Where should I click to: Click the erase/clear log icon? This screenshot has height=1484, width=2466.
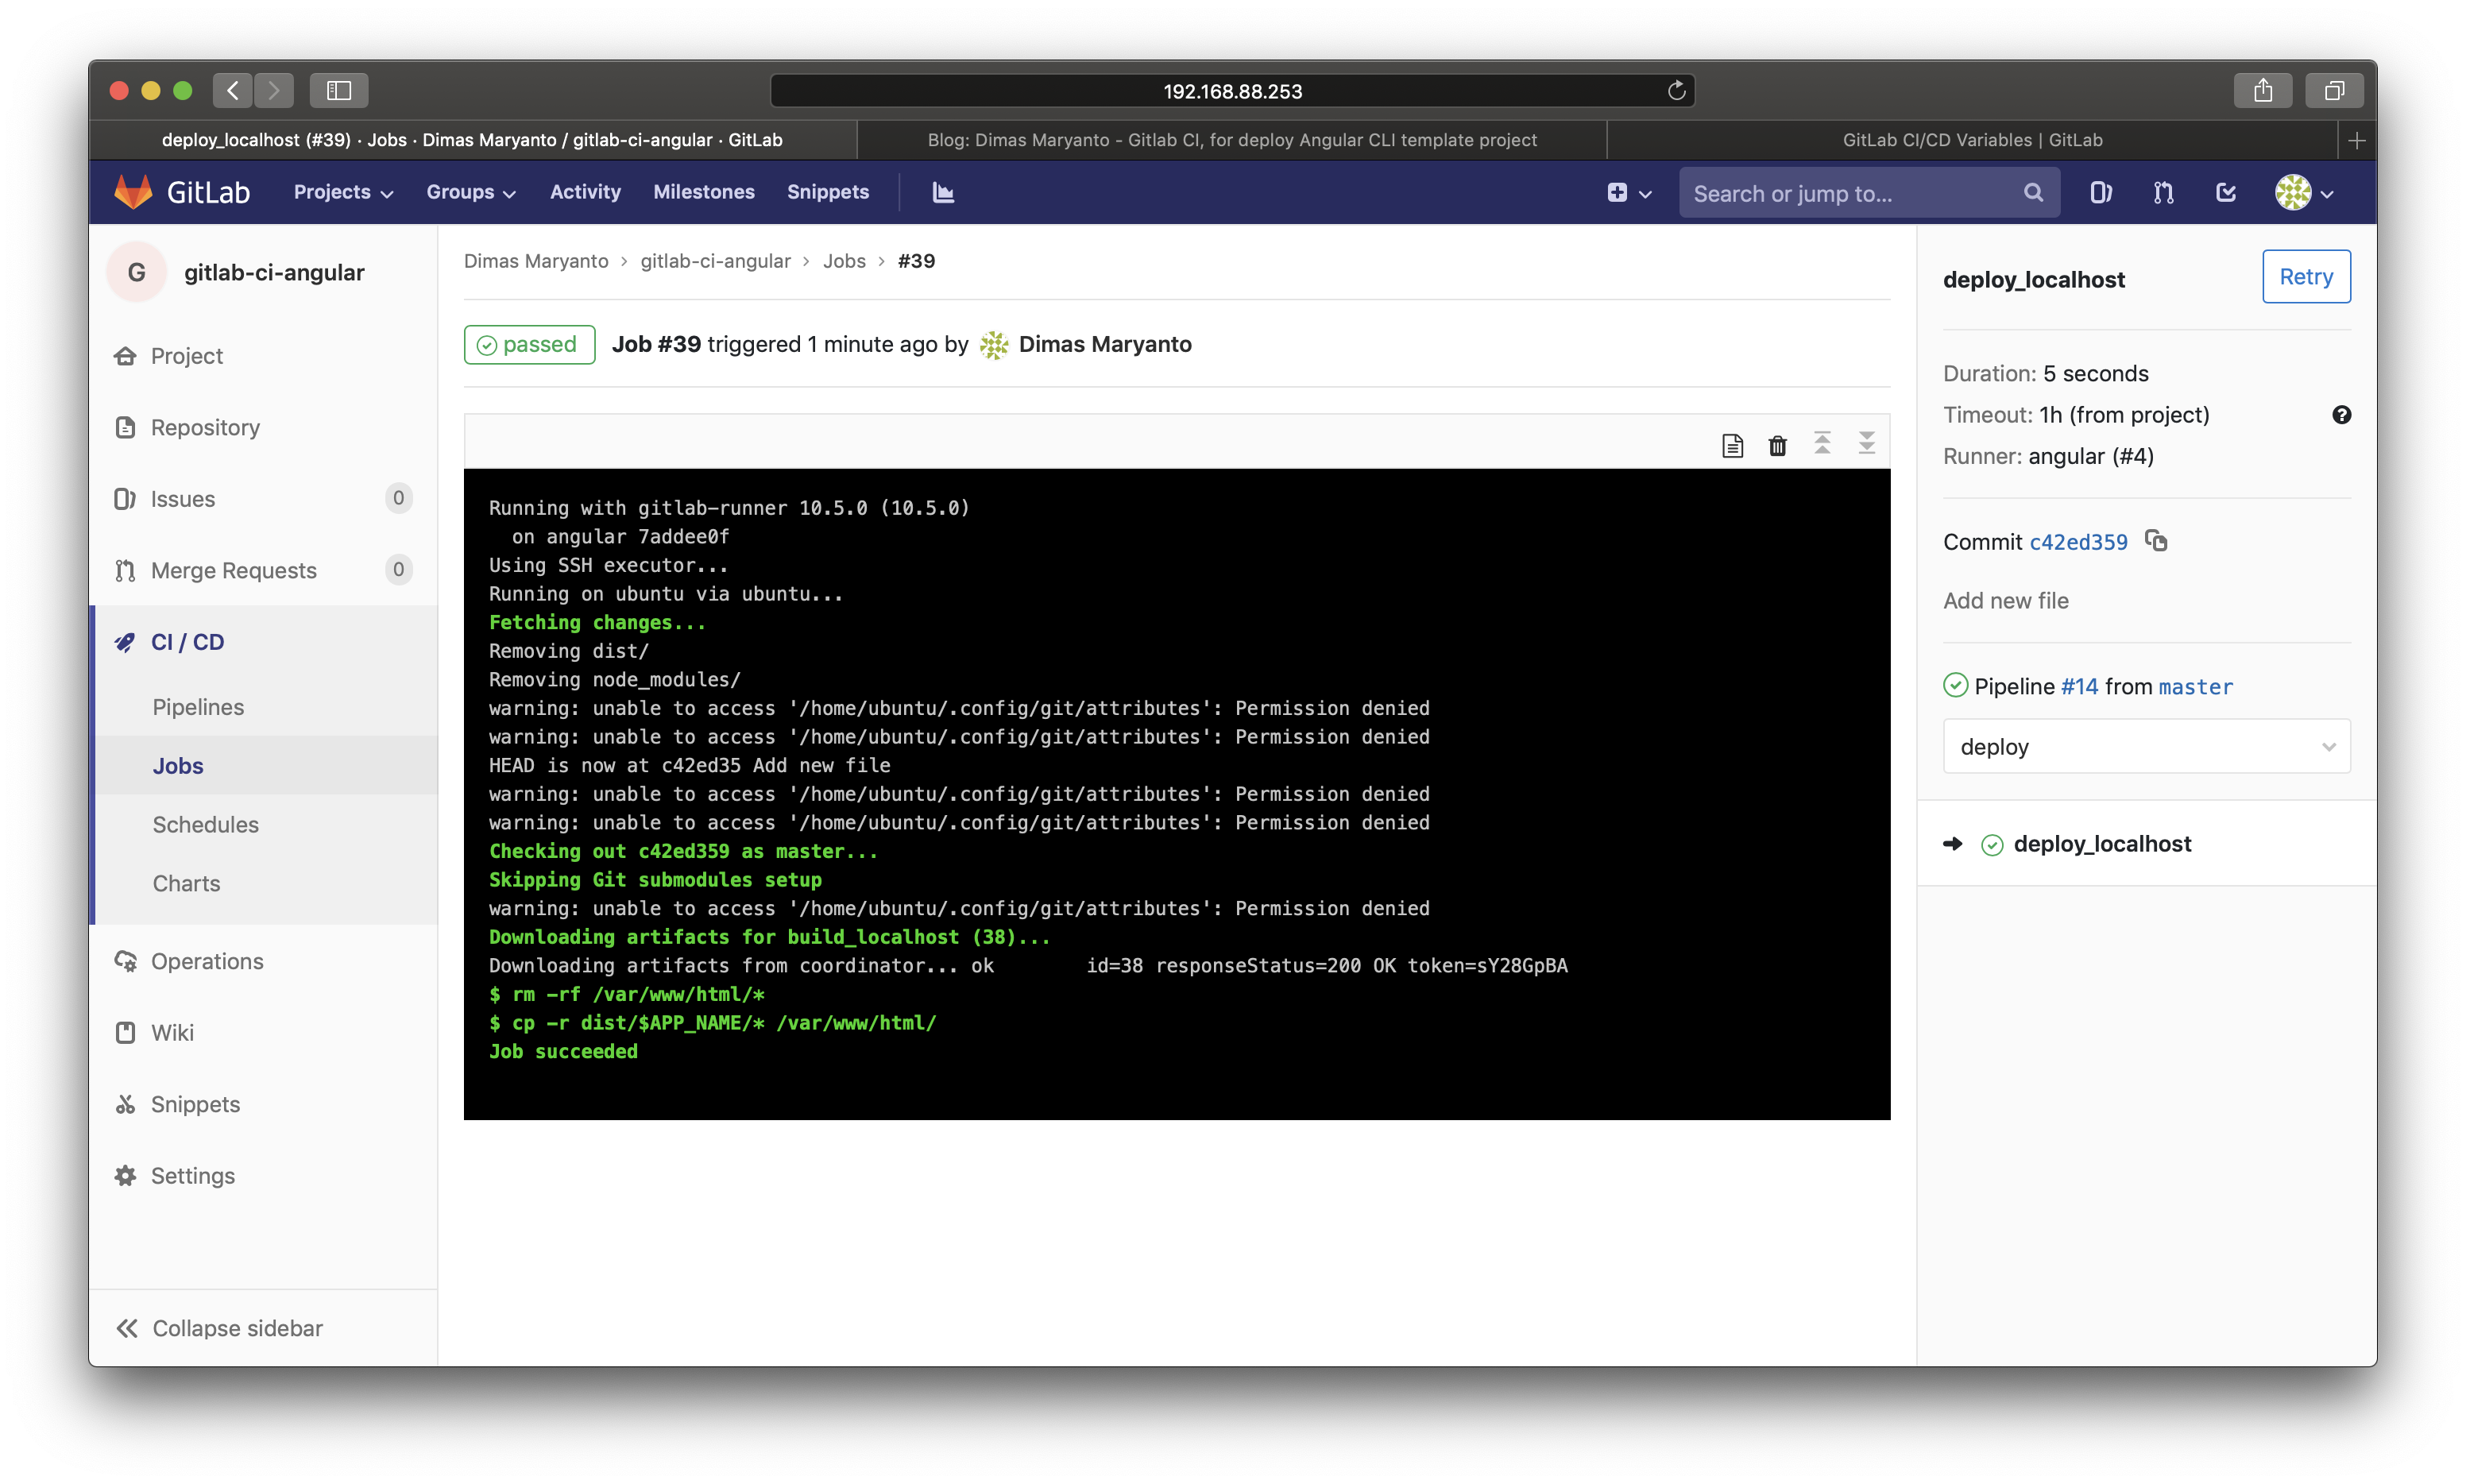[1777, 442]
